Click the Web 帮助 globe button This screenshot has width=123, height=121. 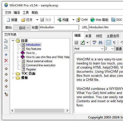coord(99,20)
